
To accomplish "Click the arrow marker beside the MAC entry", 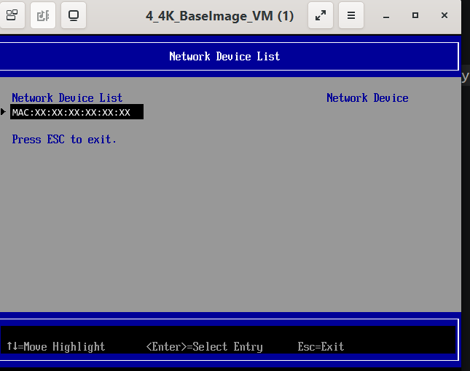I will tap(4, 112).
